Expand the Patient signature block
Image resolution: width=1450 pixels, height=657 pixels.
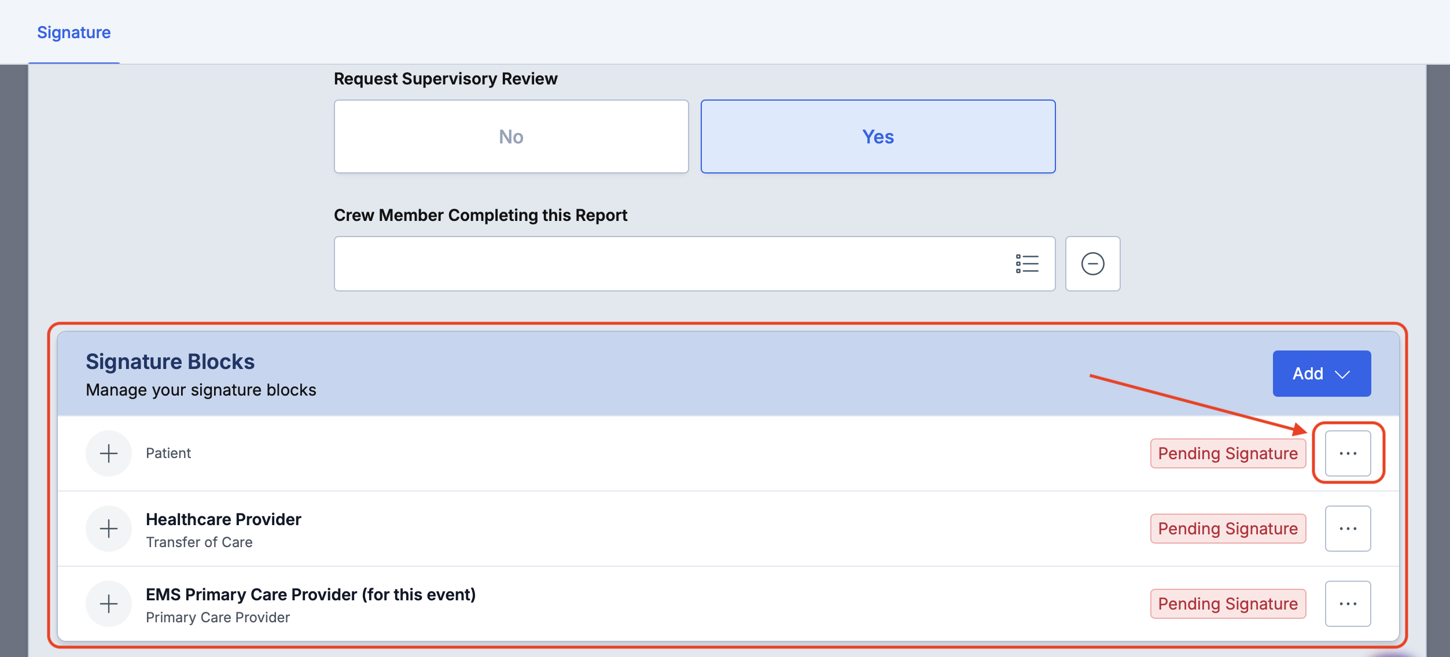click(109, 453)
